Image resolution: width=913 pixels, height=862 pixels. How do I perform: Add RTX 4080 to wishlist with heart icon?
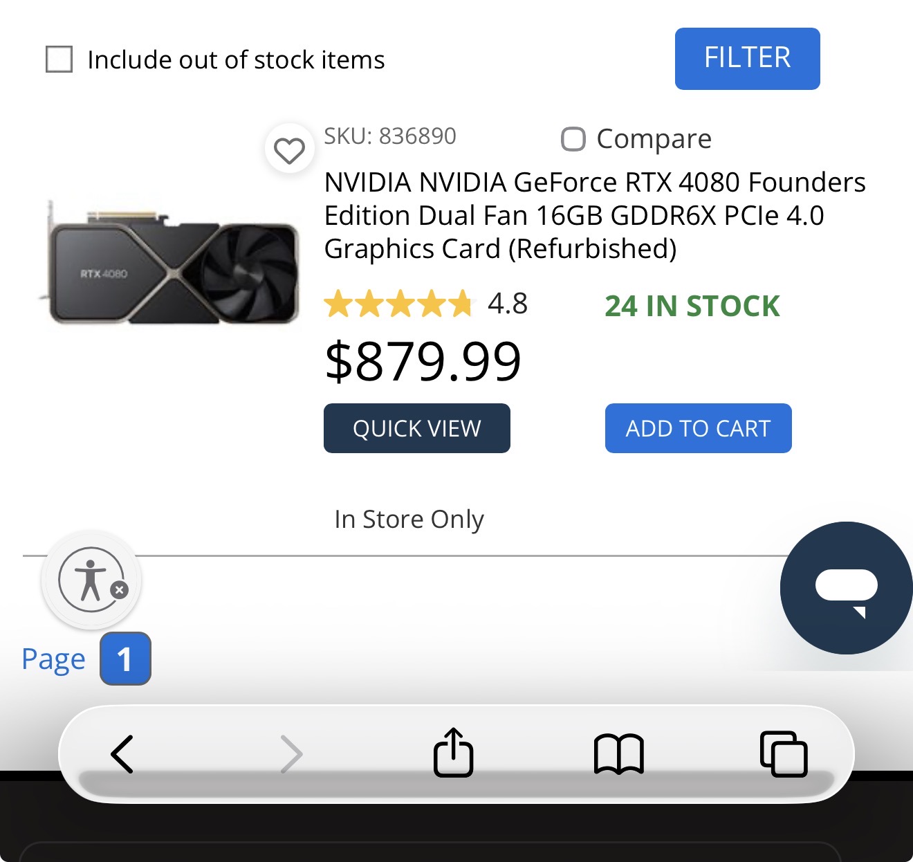tap(289, 149)
